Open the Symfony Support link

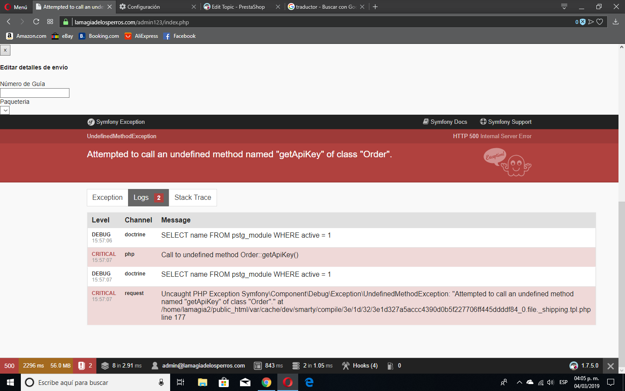point(506,122)
